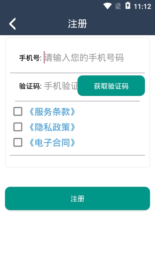Submit with the bottom 注册 button

pyautogui.click(x=77, y=198)
